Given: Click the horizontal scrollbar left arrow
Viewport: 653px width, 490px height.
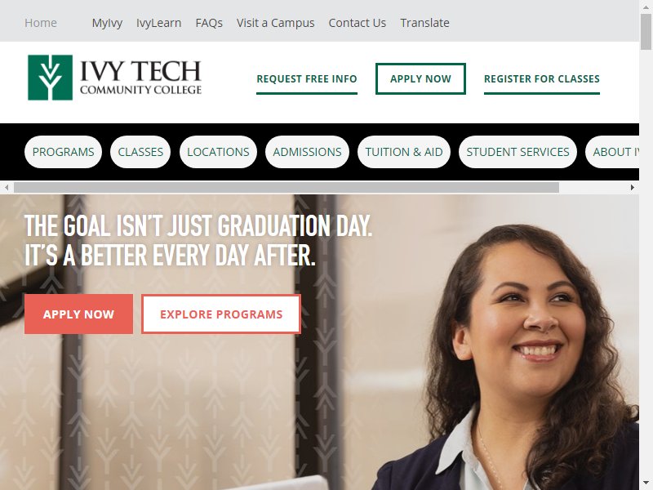Looking at the screenshot, I should click(x=7, y=188).
